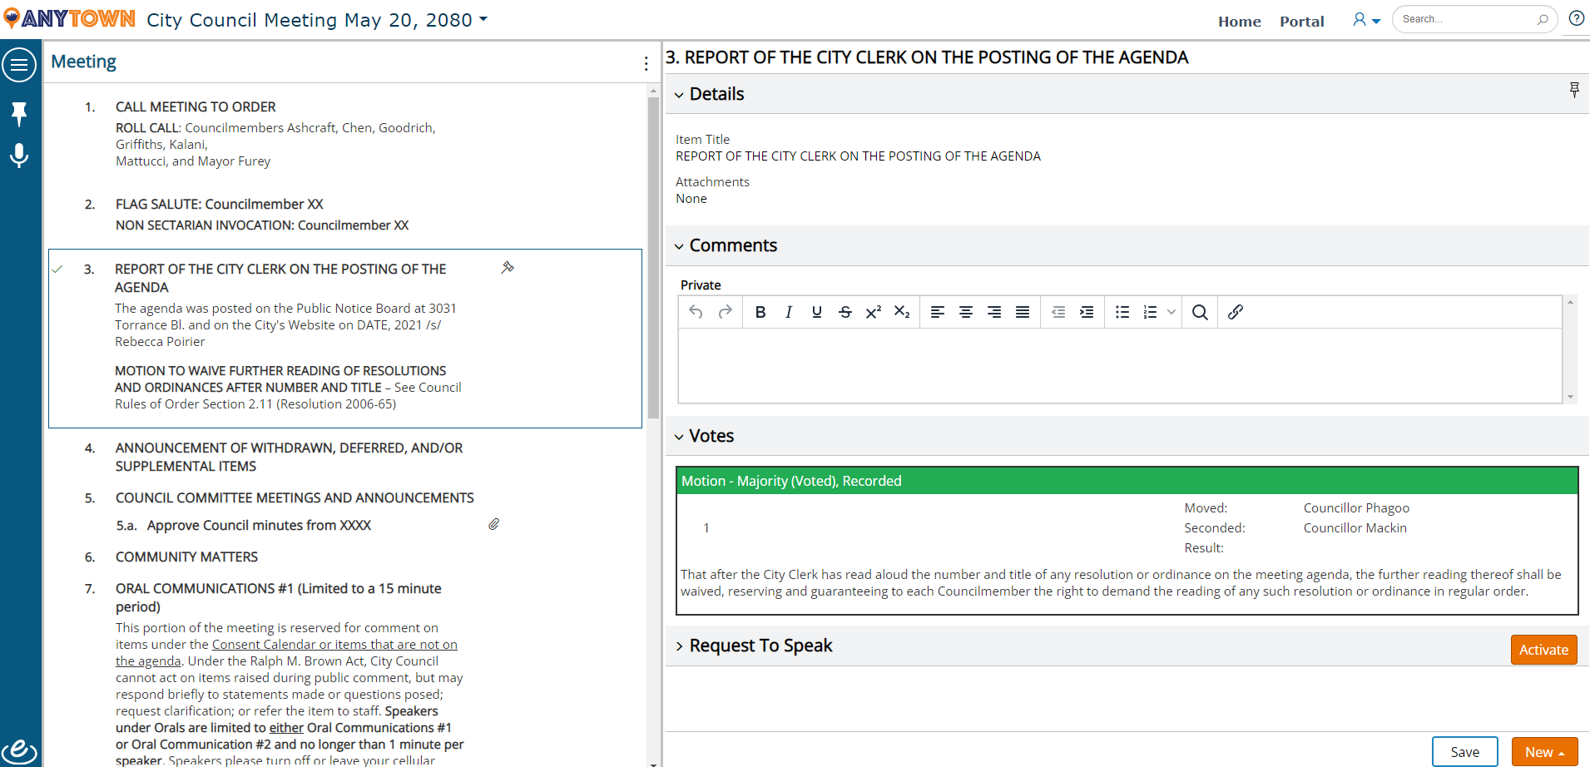
Task: Align comment text left
Action: [938, 312]
